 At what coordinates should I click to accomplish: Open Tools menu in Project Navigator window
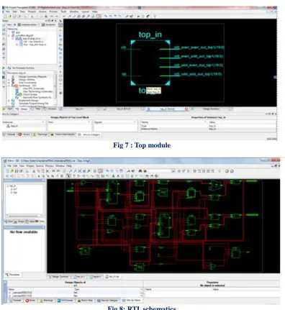click(63, 12)
